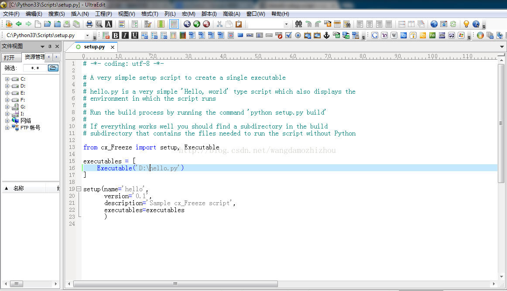Toggle italic formatting
Viewport: 507px width, 291px height.
(x=124, y=35)
